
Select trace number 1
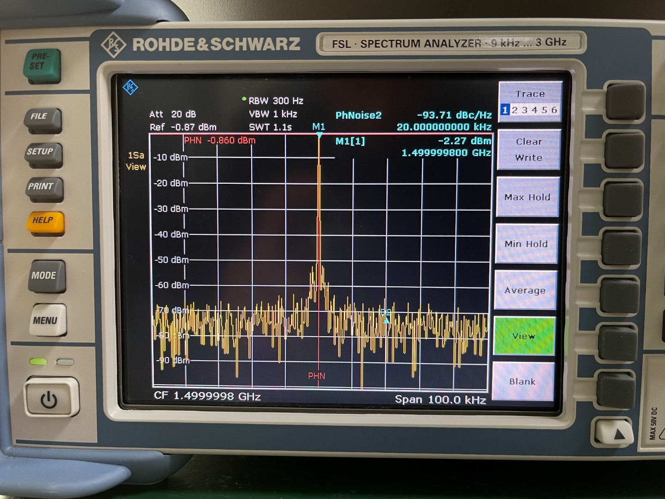point(505,110)
